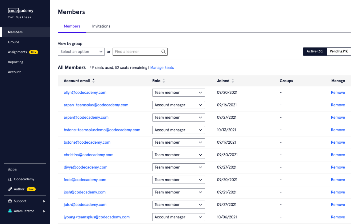This screenshot has height=224, width=359.
Task: Click the Author pencil icon
Action: coord(10,189)
